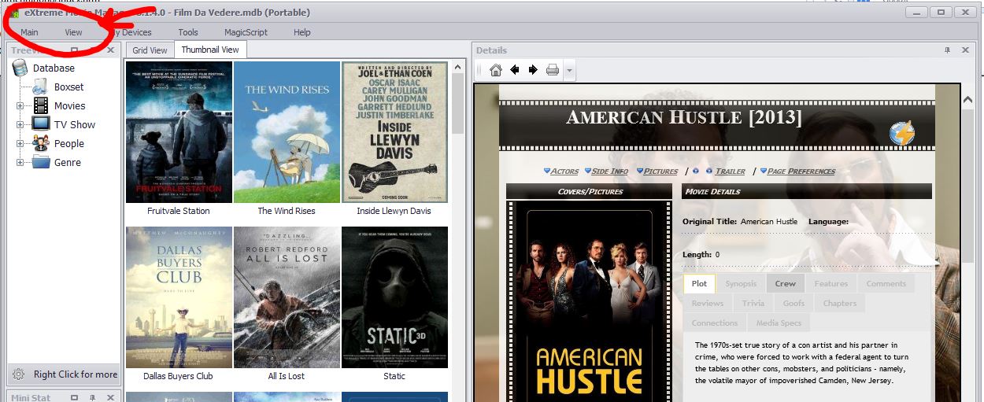Go back using the left arrow icon
984x402 pixels.
tap(514, 70)
